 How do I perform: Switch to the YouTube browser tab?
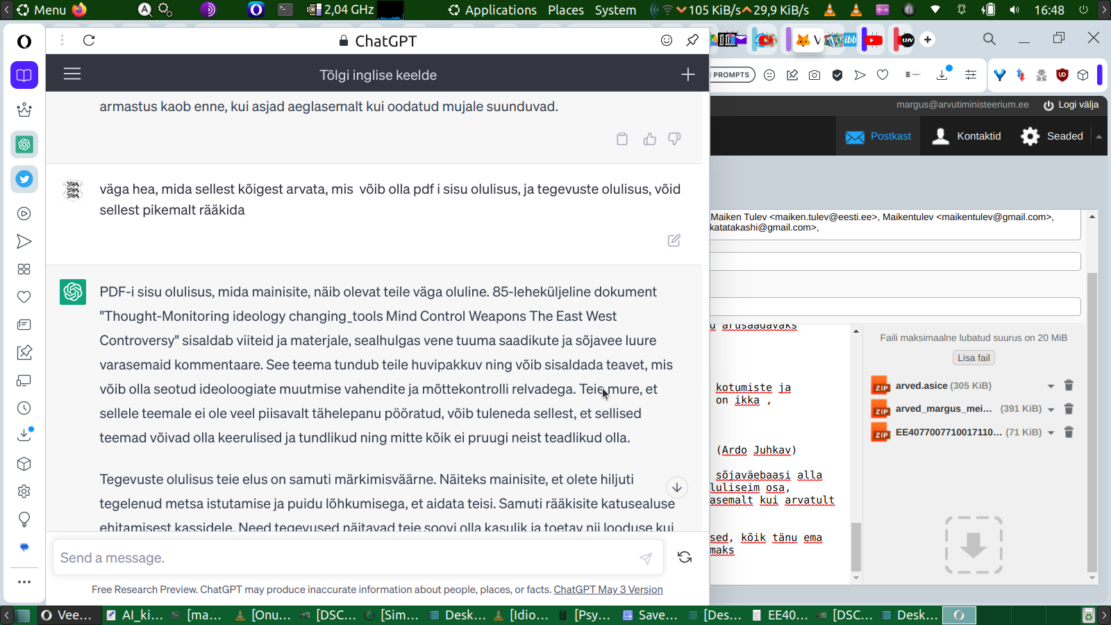pos(874,40)
